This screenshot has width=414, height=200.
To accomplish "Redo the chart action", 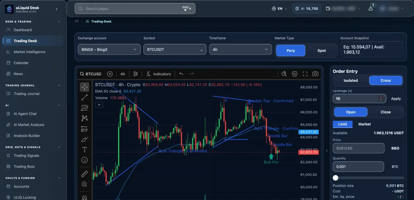I will tap(191, 74).
